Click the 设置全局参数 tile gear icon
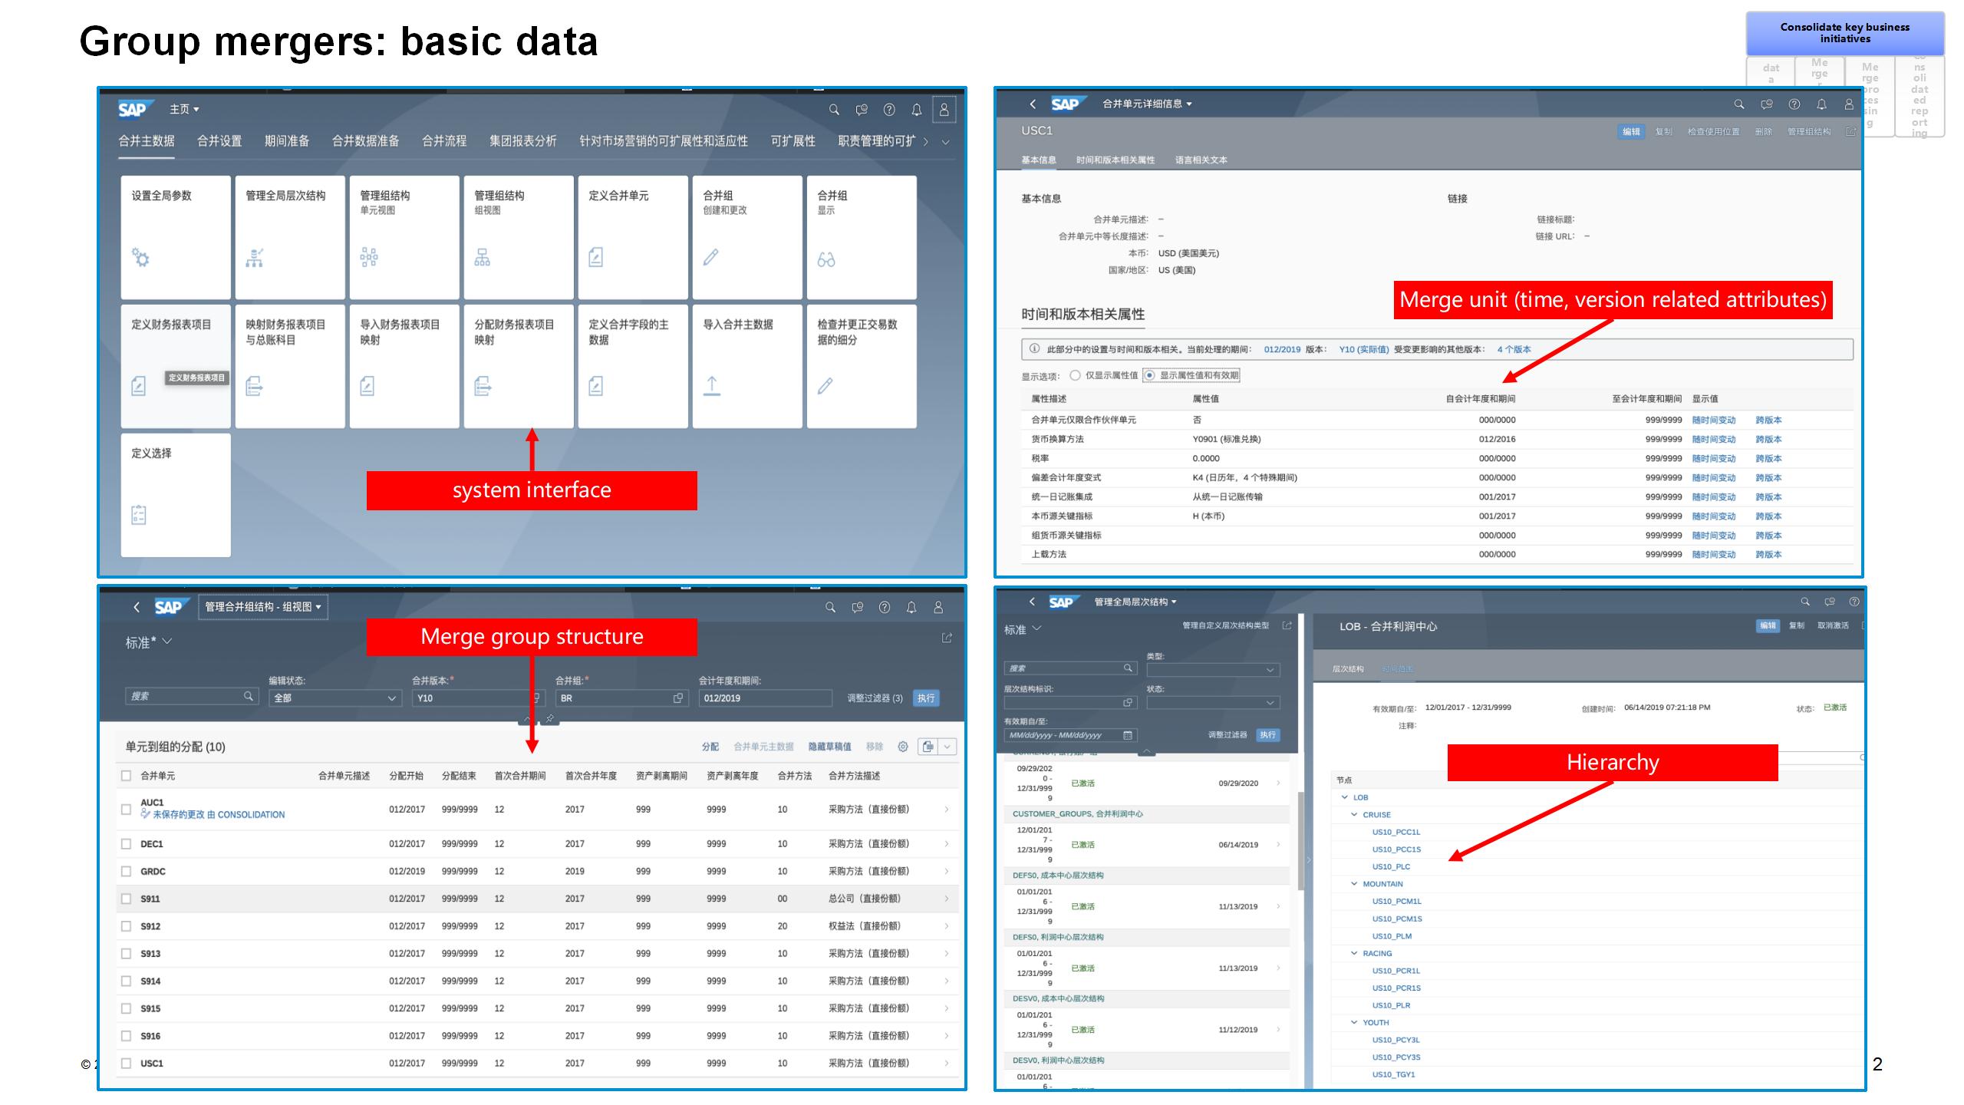This screenshot has width=1964, height=1105. (140, 257)
